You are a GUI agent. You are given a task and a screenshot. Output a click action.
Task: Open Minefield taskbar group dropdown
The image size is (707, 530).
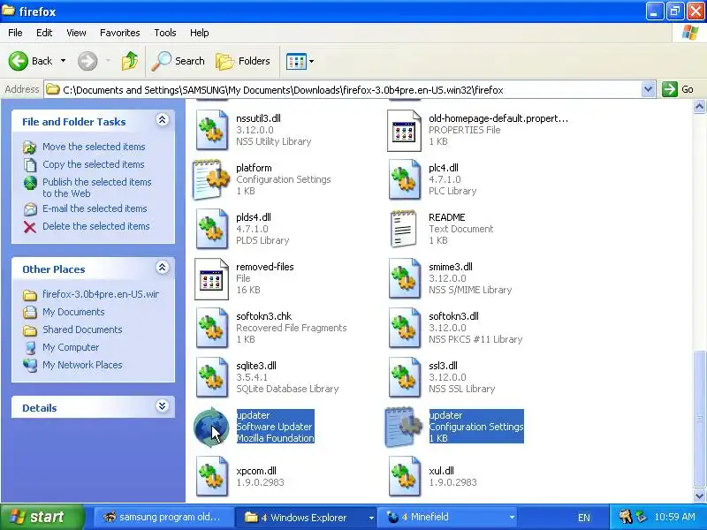pos(512,518)
